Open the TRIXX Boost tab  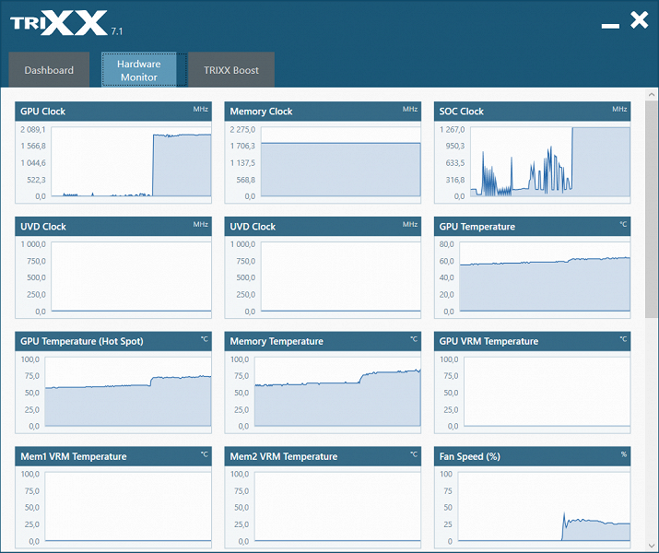(231, 70)
